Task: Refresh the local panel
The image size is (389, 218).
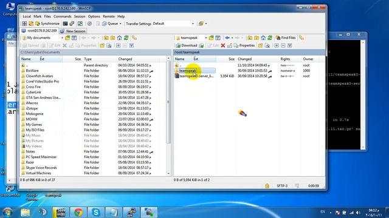Action: coord(126,38)
